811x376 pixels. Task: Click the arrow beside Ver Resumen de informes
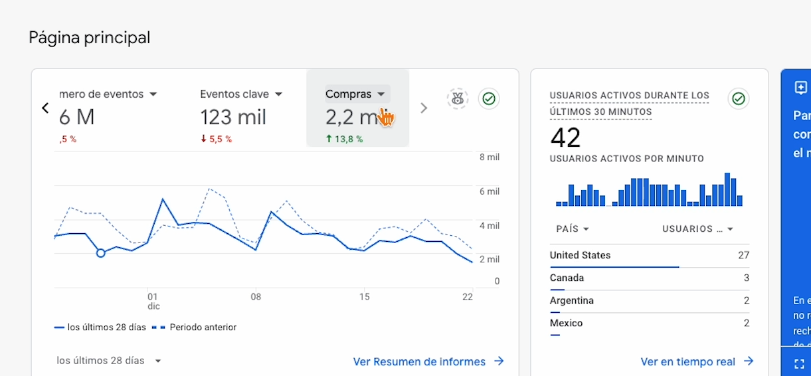pyautogui.click(x=499, y=361)
